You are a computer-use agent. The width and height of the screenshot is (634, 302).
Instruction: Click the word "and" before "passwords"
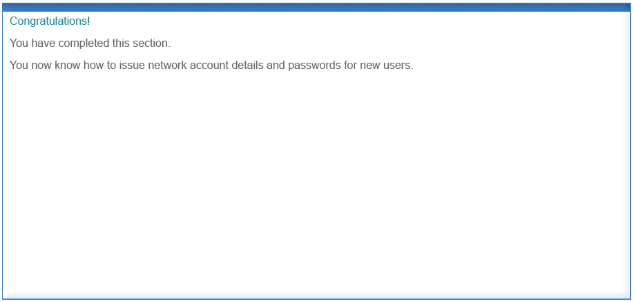click(x=276, y=66)
